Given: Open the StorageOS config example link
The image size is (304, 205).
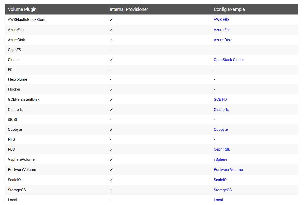Looking at the screenshot, I should click(222, 190).
